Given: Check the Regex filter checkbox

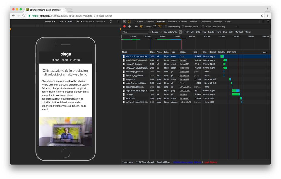Looking at the screenshot, I should pos(150,32).
